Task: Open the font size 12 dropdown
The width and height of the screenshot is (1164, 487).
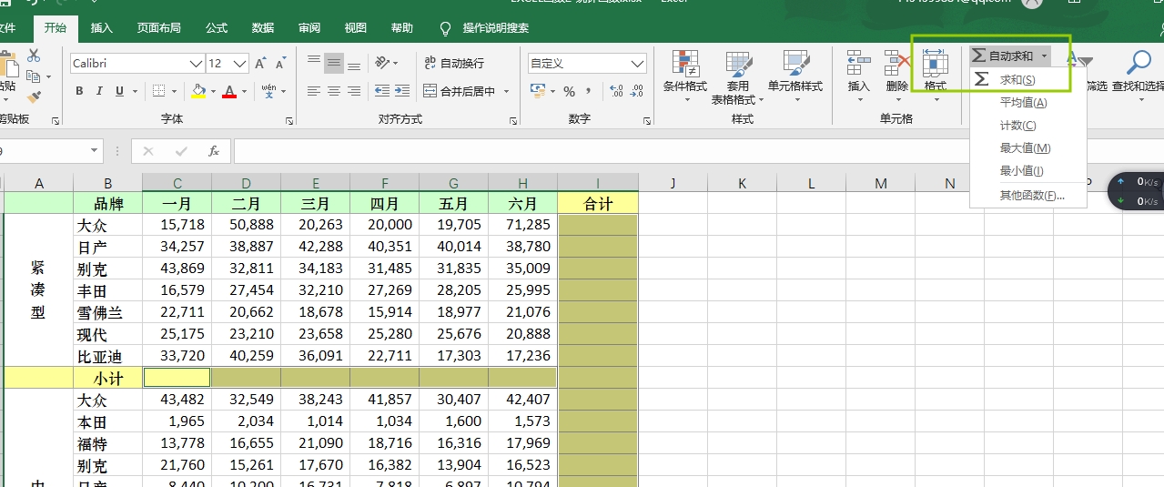Action: (240, 64)
